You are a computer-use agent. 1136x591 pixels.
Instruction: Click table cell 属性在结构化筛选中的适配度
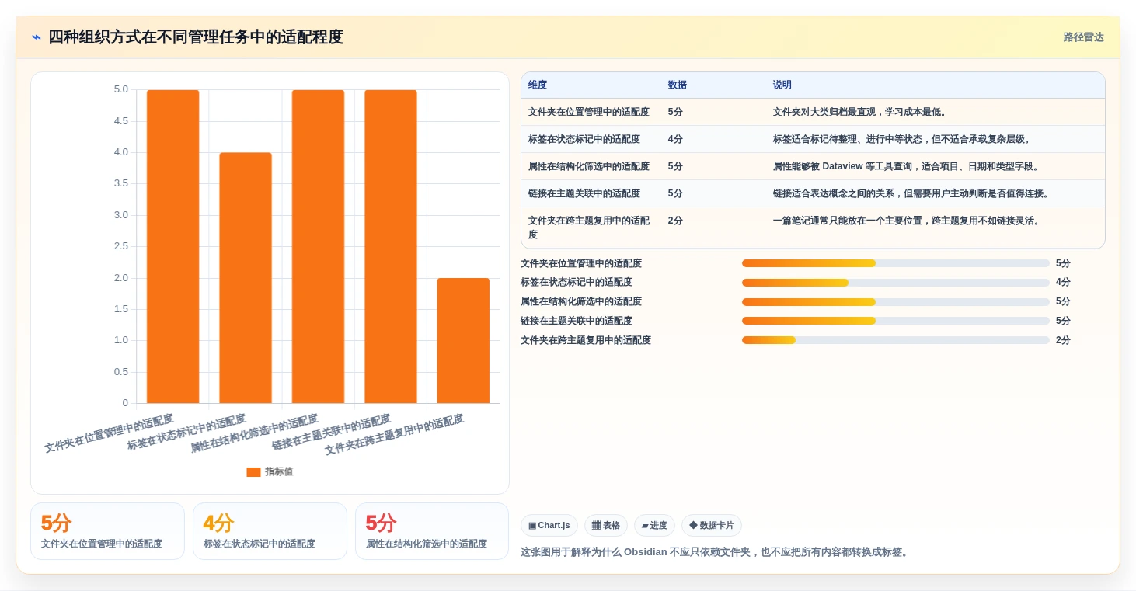pos(589,167)
